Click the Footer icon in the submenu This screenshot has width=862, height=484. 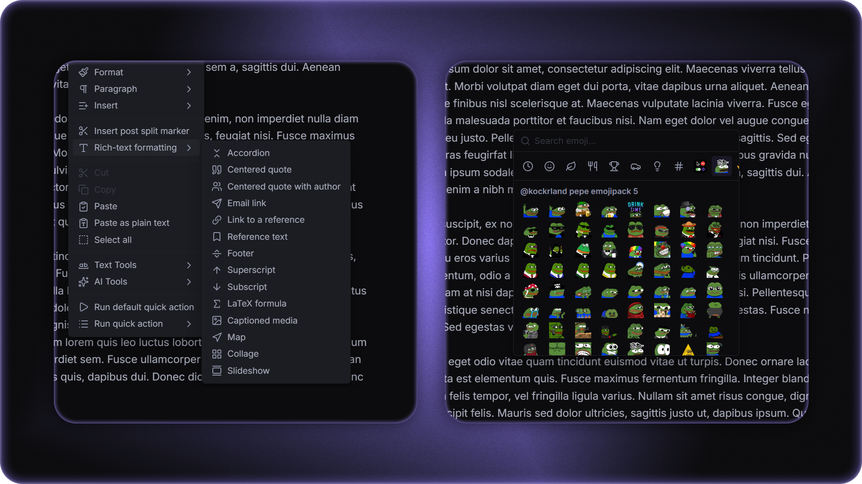click(217, 253)
